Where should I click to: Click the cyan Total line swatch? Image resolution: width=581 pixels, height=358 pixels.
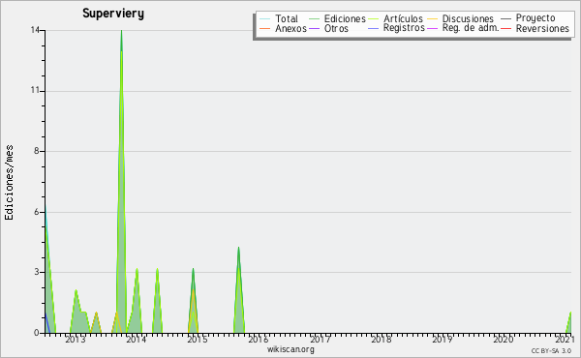[x=265, y=19]
